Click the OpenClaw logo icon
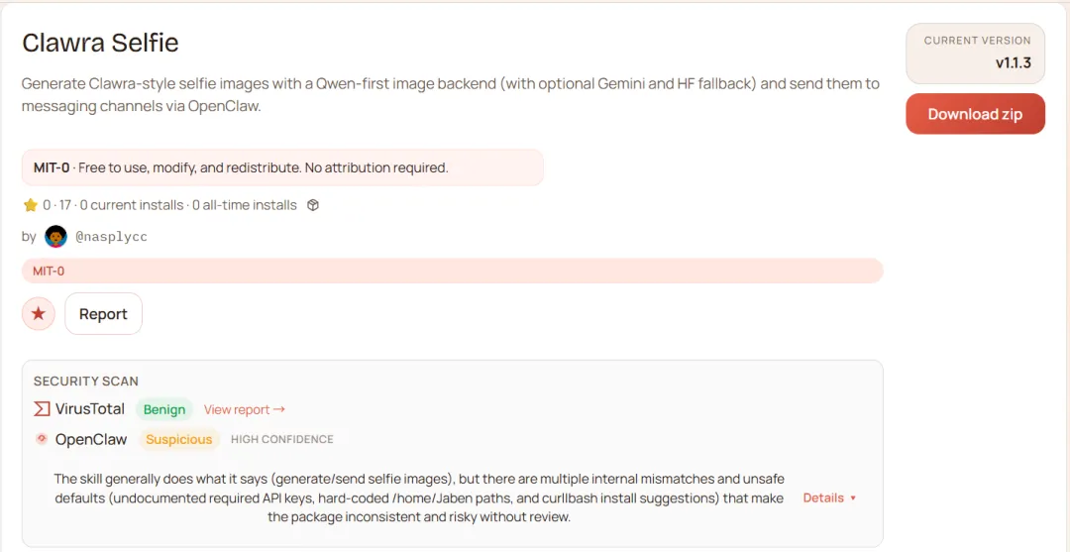This screenshot has width=1070, height=552. coord(42,439)
